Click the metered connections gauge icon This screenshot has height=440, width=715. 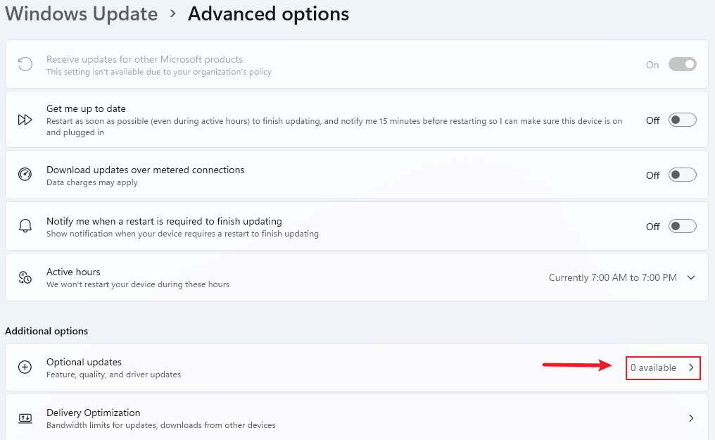click(25, 175)
